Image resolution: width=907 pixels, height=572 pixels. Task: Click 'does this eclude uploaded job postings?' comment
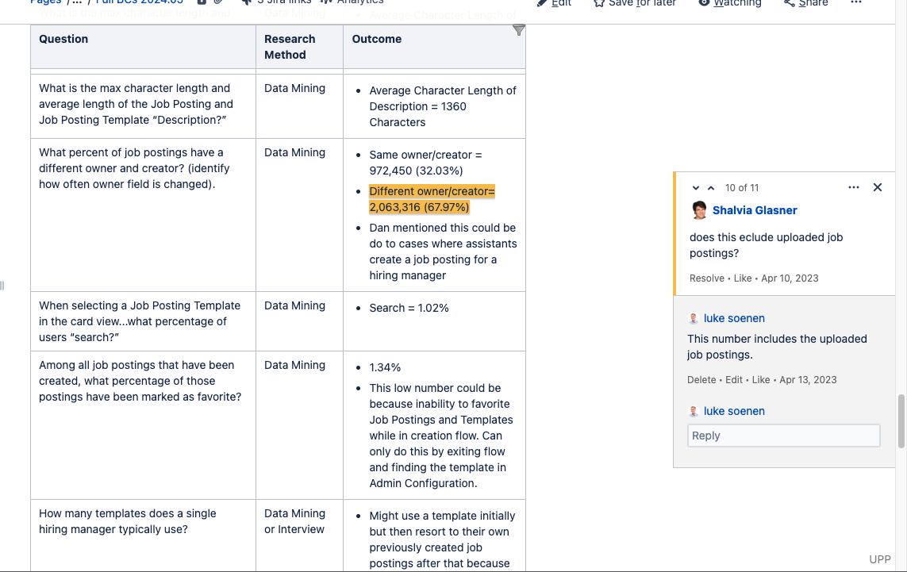tap(766, 245)
